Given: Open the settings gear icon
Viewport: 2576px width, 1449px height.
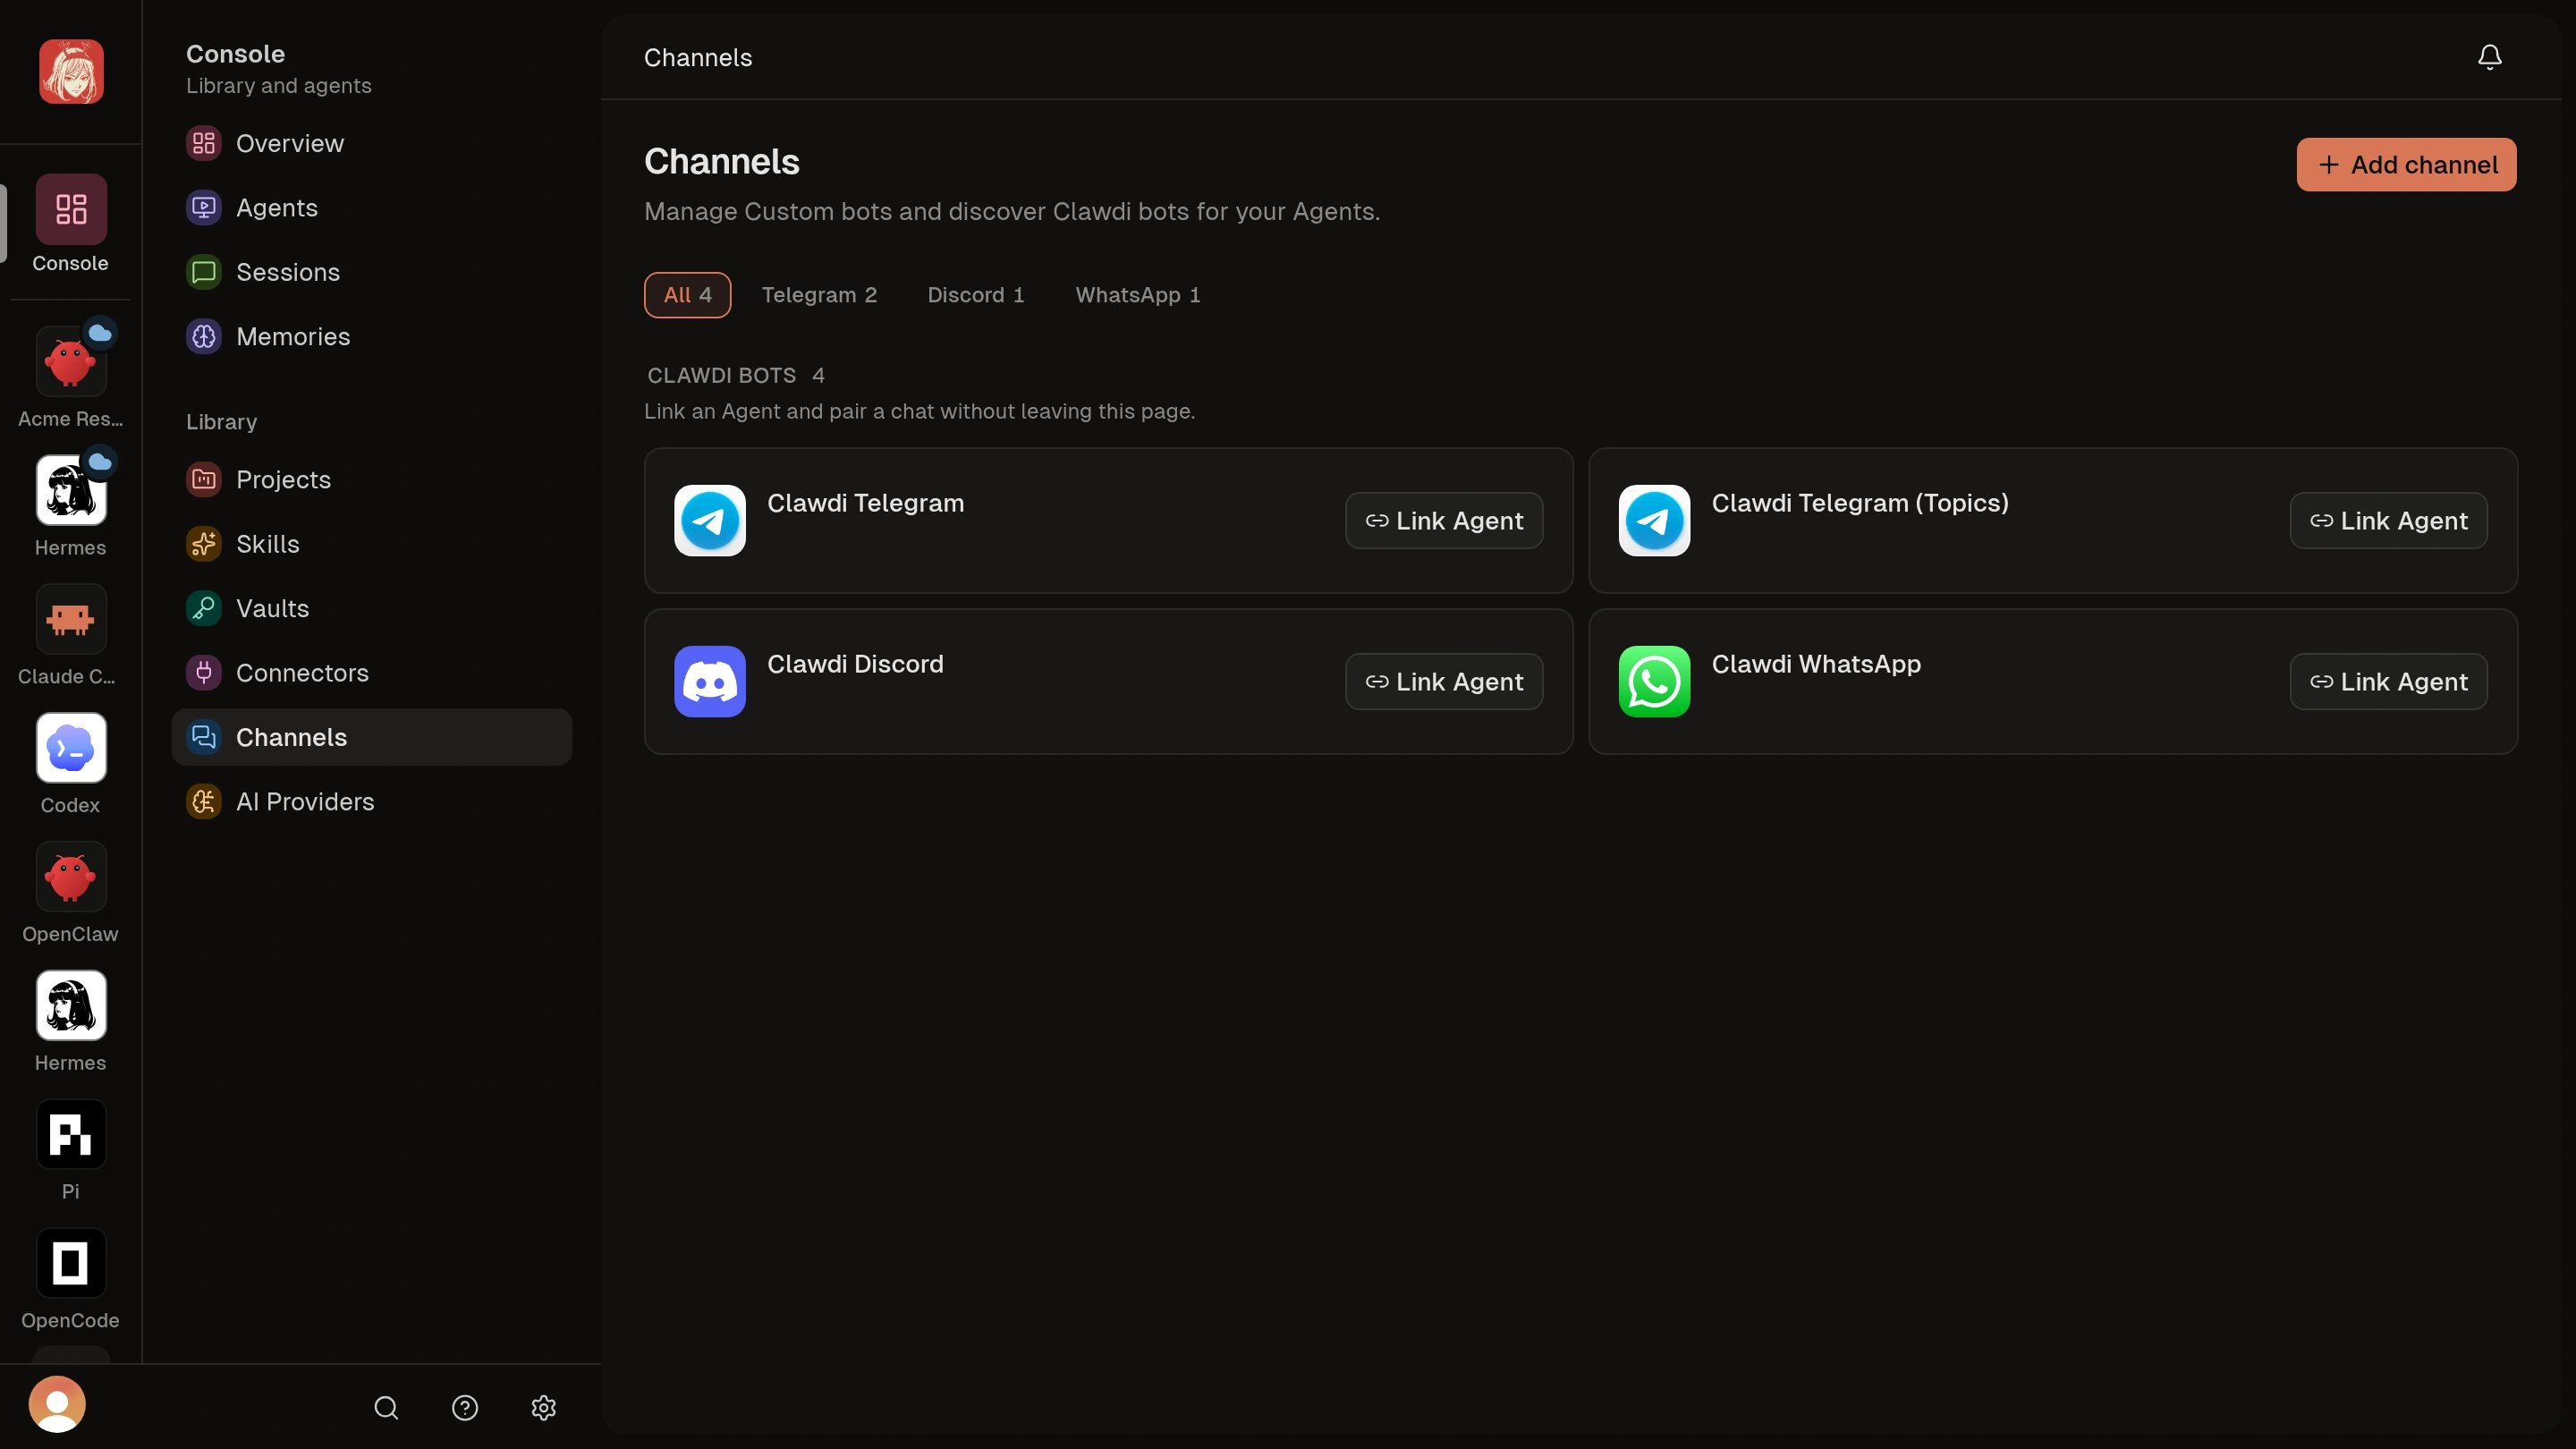Looking at the screenshot, I should coord(543,1408).
